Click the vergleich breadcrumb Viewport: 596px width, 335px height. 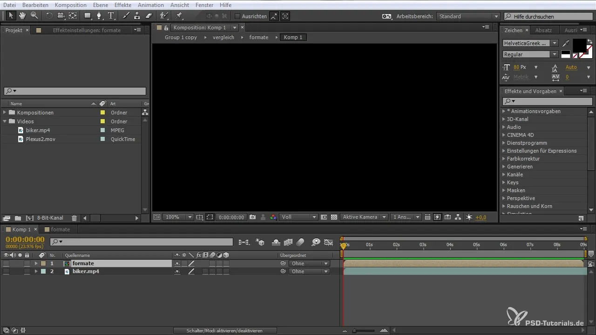tap(223, 37)
